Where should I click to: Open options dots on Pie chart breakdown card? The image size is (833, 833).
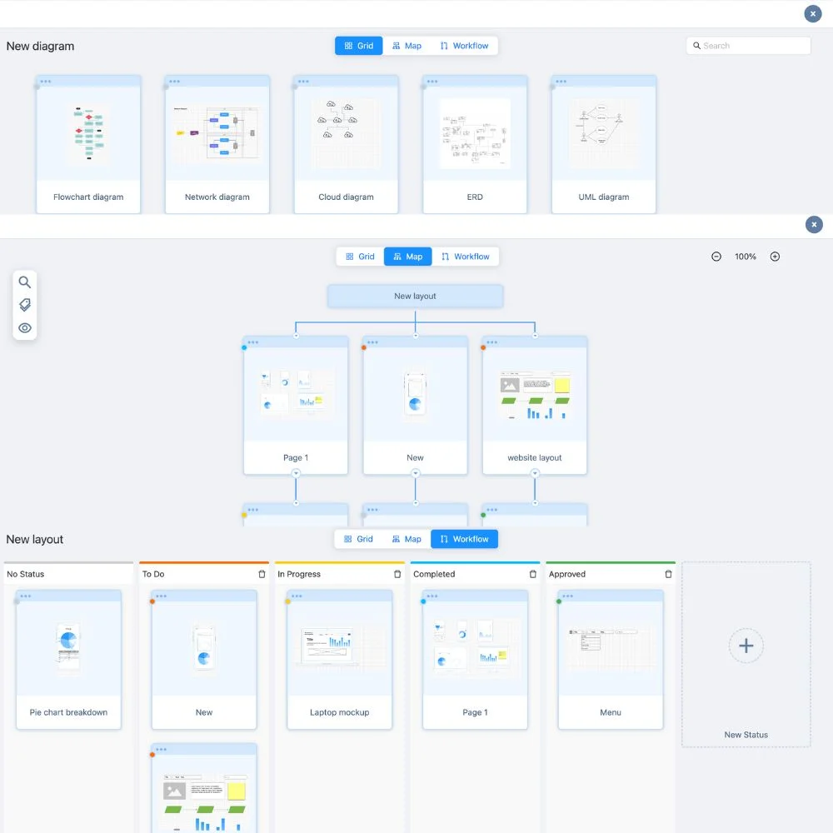click(26, 596)
